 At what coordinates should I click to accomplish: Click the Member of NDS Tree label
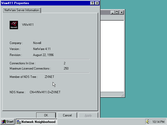click(23, 77)
